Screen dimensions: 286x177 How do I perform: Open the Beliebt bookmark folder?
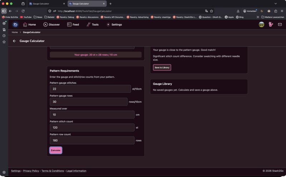(x=49, y=17)
